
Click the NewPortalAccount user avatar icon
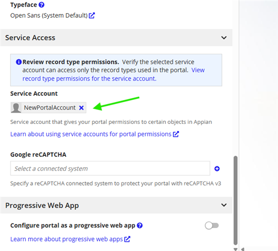click(x=16, y=108)
